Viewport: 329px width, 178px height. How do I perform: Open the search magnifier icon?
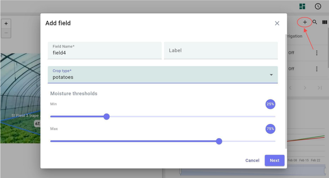point(315,22)
